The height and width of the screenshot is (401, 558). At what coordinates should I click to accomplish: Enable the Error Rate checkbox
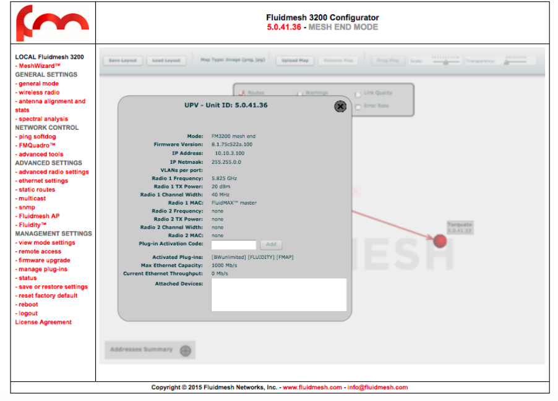click(x=358, y=107)
